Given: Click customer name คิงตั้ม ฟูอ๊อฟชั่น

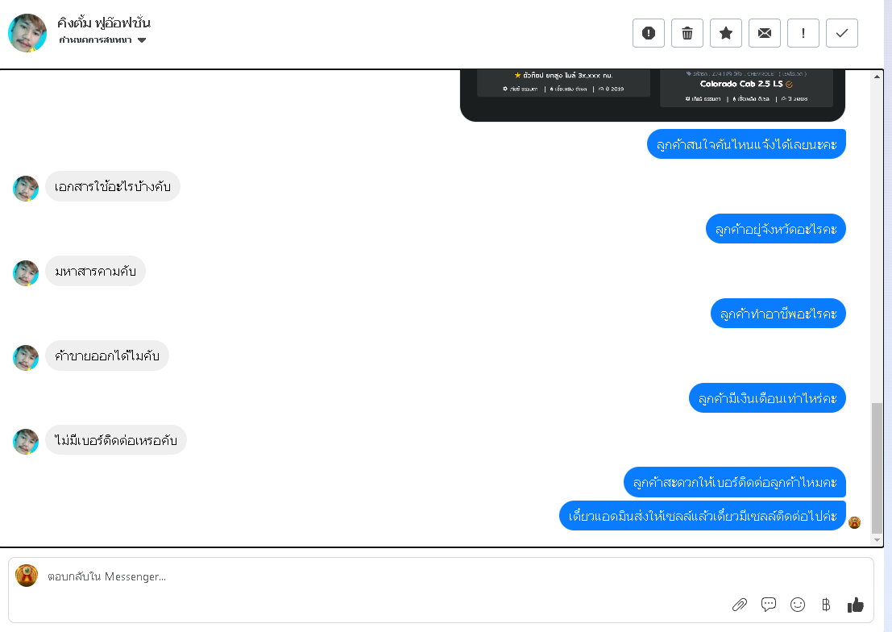Looking at the screenshot, I should (x=103, y=23).
